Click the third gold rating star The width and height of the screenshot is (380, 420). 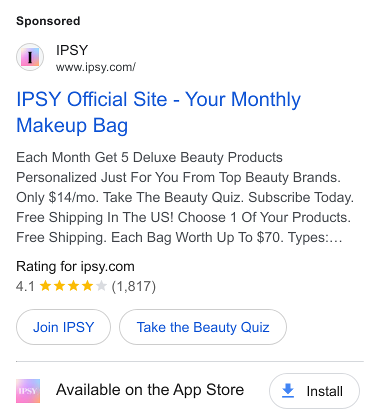73,286
